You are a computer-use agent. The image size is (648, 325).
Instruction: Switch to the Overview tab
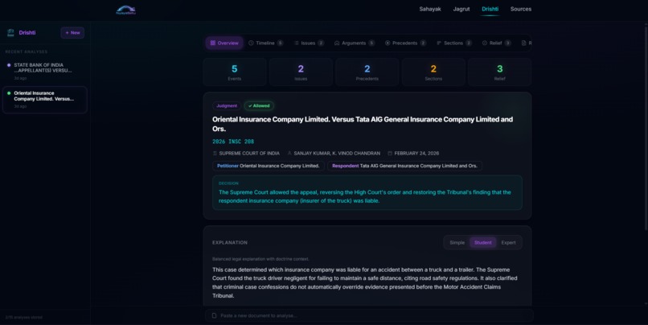click(224, 43)
